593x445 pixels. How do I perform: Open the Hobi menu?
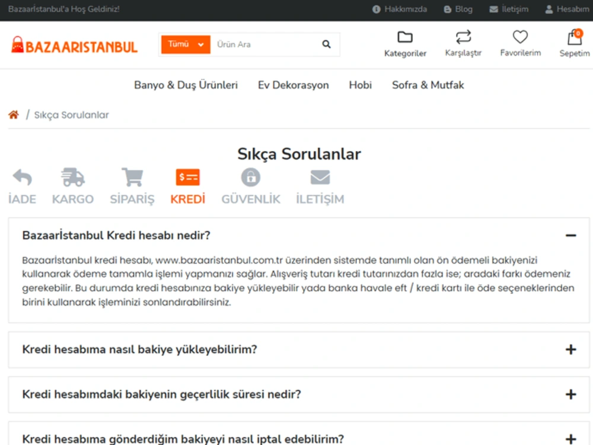(360, 85)
